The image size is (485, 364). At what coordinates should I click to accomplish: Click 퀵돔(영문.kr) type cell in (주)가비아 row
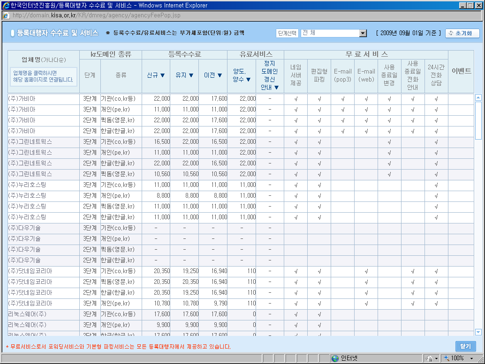118,120
